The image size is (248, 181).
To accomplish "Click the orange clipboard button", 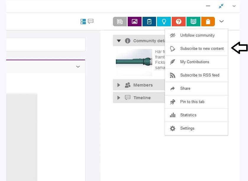I will click(208, 22).
